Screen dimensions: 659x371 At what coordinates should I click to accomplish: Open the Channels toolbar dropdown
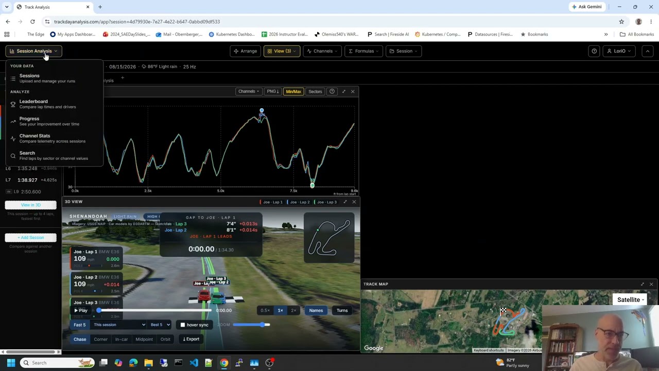click(x=322, y=51)
